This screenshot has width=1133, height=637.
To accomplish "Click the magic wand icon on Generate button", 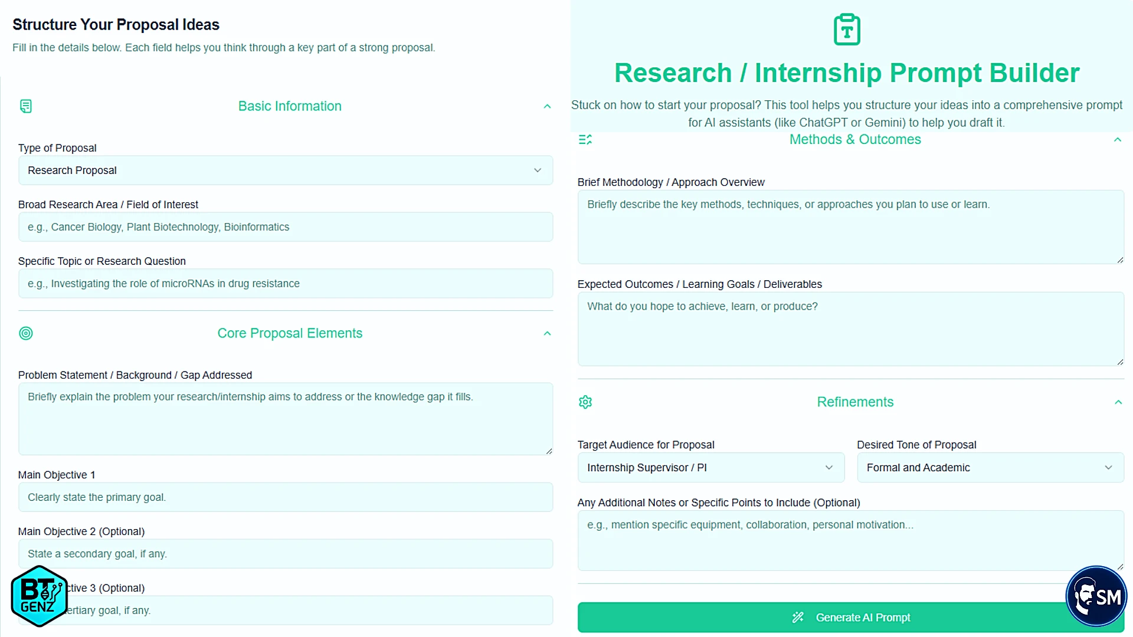I will click(798, 618).
